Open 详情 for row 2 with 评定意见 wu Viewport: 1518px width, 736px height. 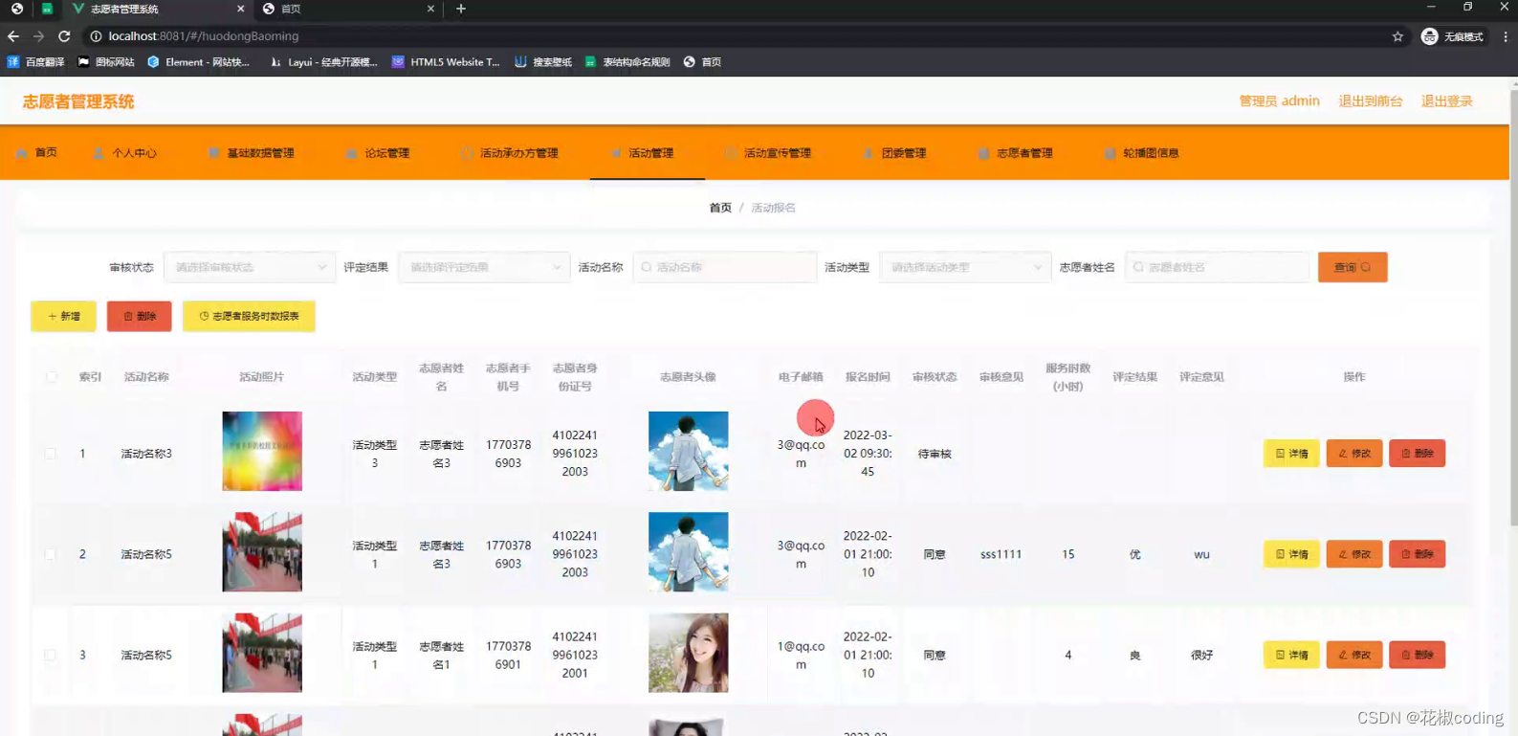[x=1291, y=554]
